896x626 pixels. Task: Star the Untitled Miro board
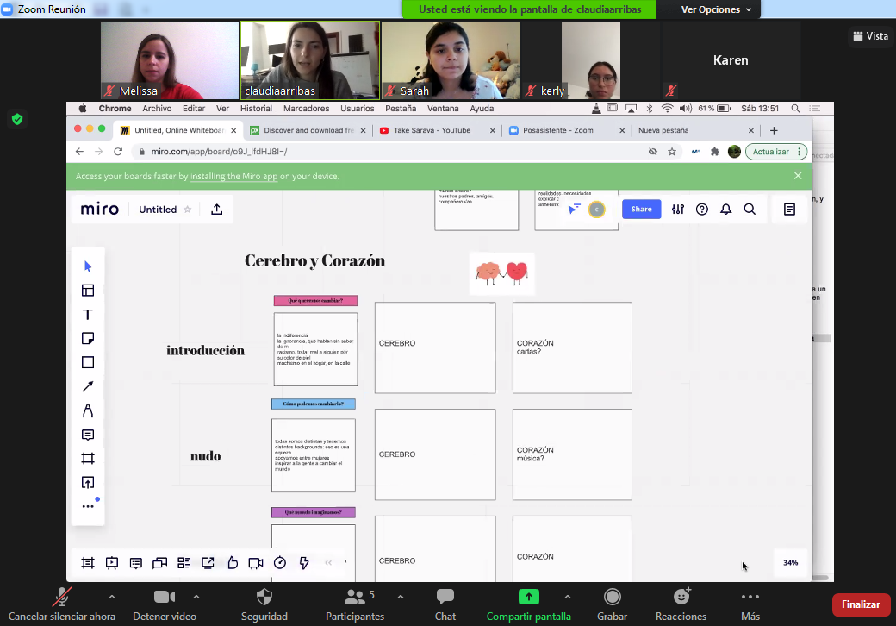(188, 210)
